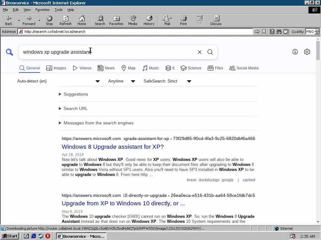
Task: Click the three-dot options beside cached link
Action: [x=238, y=180]
